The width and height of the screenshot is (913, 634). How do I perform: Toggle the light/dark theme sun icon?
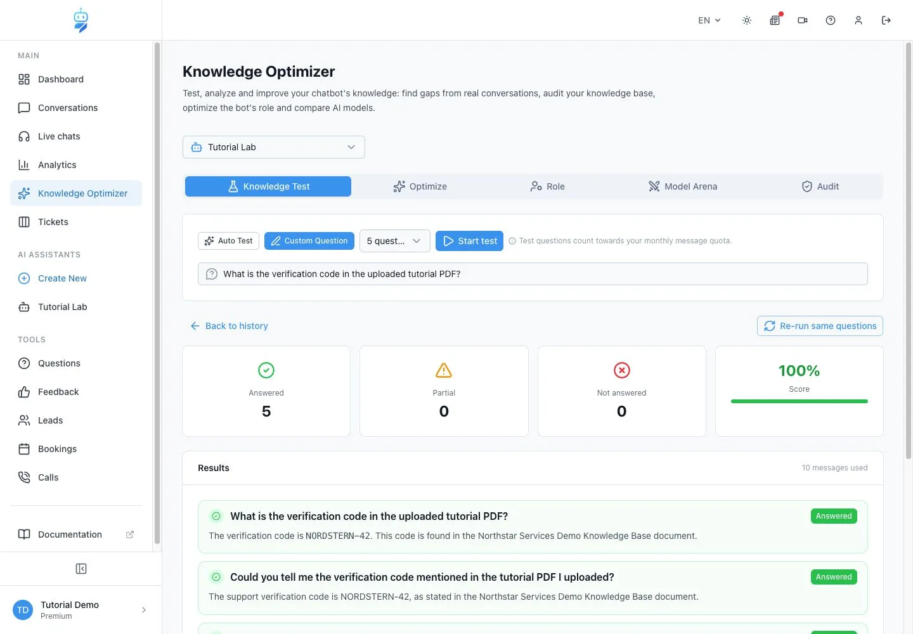pyautogui.click(x=747, y=20)
